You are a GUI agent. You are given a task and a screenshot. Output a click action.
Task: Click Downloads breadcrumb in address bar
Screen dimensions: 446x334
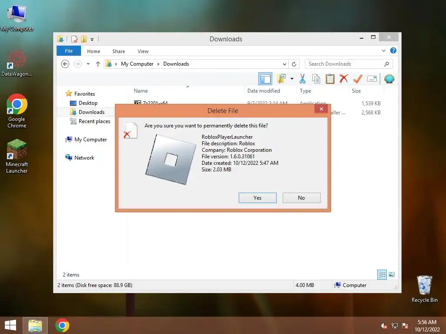point(176,64)
